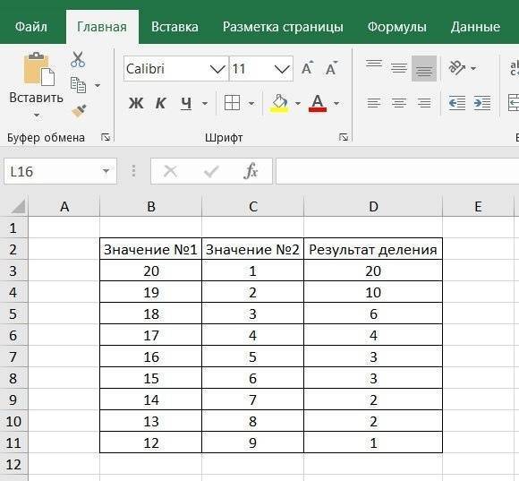This screenshot has height=481, width=519.
Task: Select all cells corner triangle
Action: pos(18,207)
